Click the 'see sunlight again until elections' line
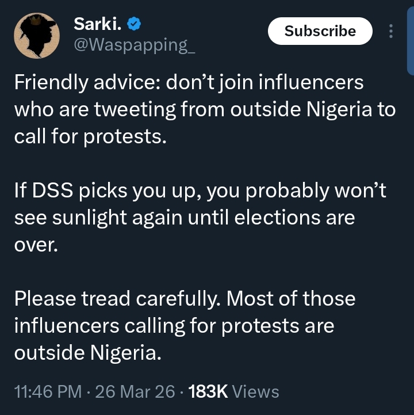 (x=184, y=218)
